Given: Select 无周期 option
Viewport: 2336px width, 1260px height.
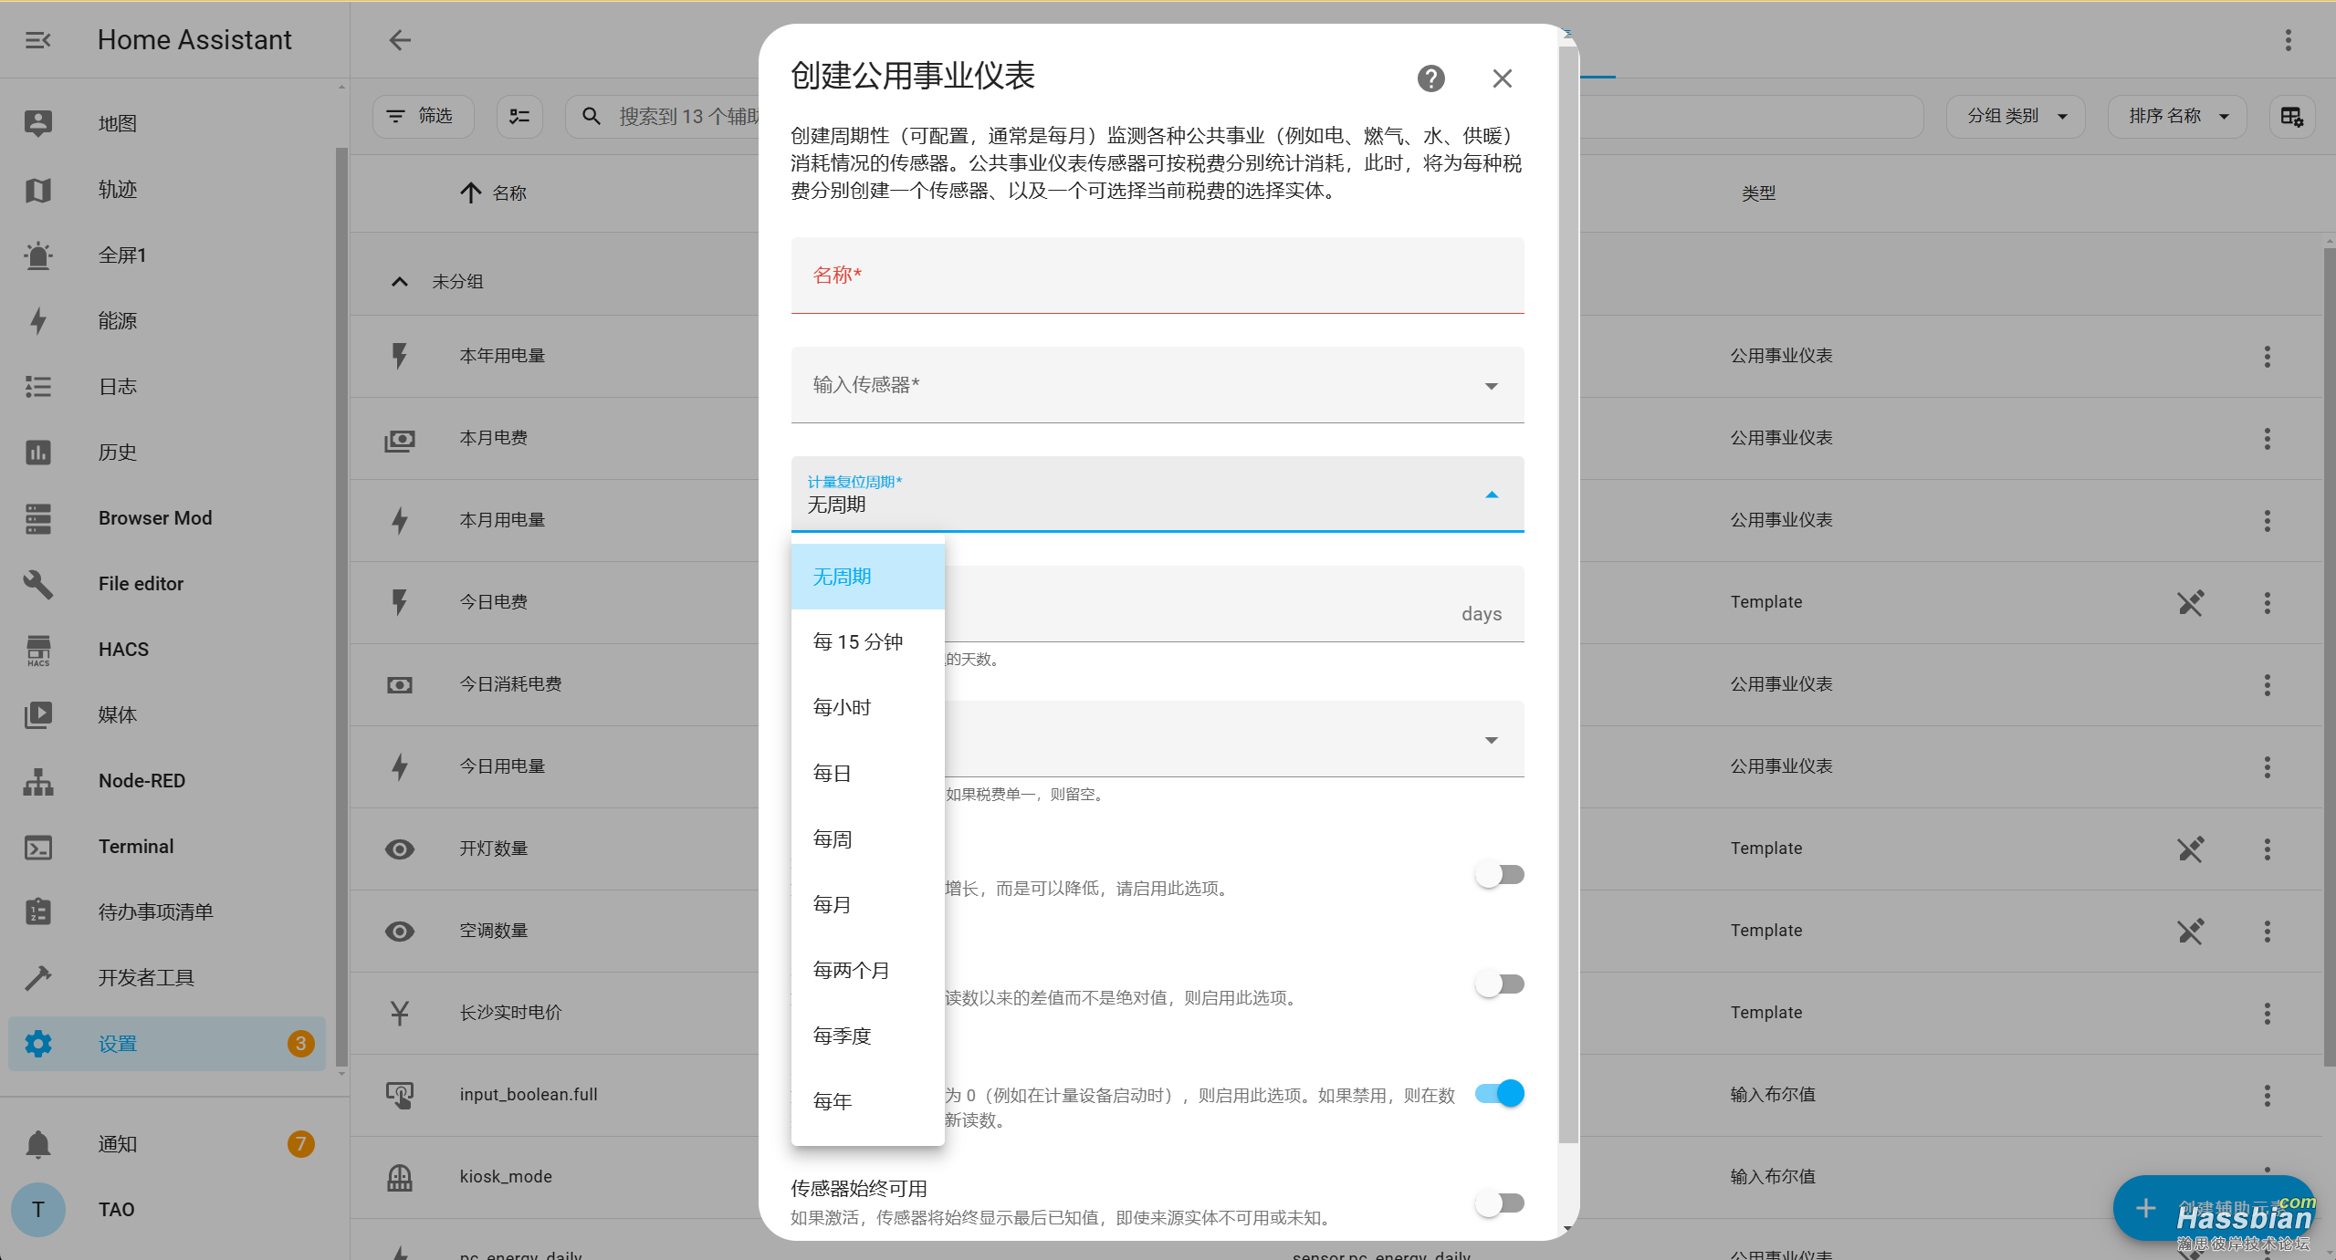Looking at the screenshot, I should click(x=867, y=577).
